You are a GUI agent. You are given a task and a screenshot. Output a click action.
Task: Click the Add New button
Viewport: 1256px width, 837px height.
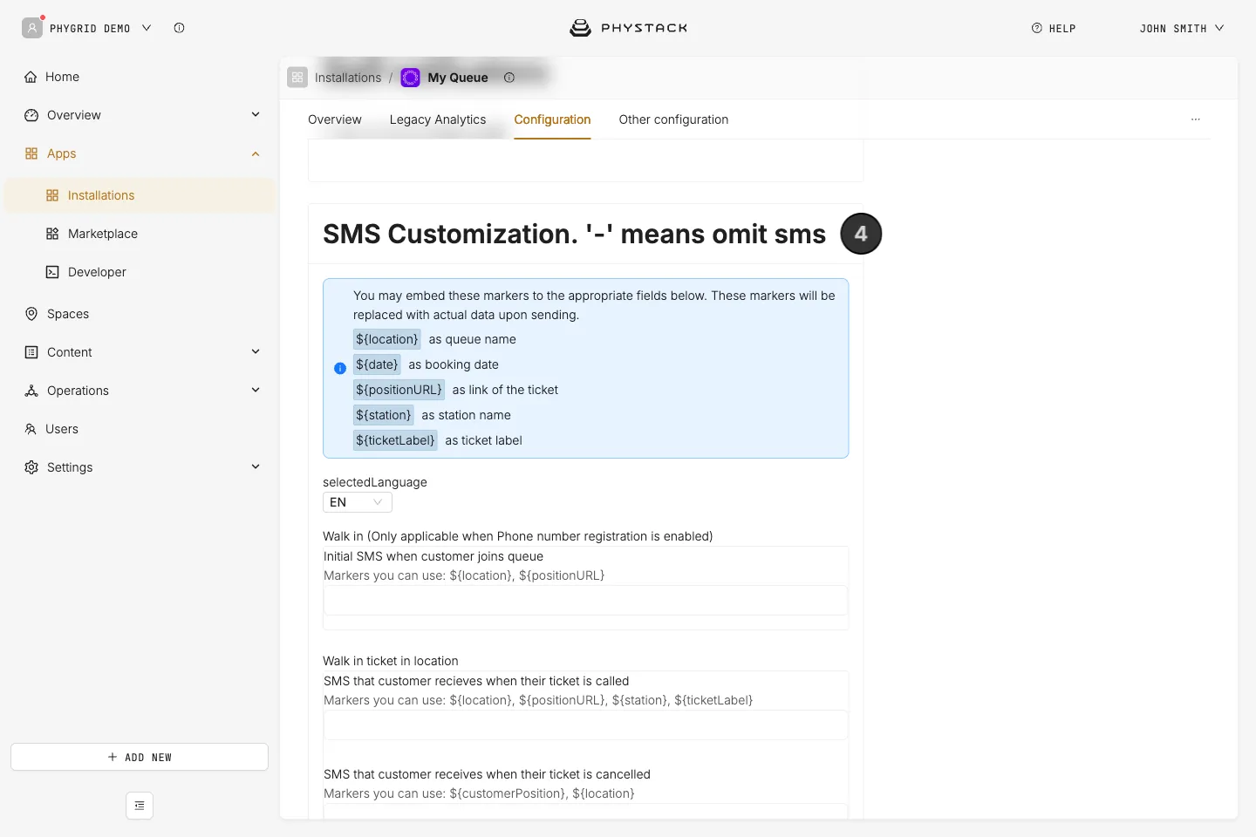(x=140, y=757)
